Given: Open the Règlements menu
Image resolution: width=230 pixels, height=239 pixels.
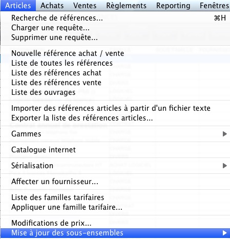Looking at the screenshot, I should click(126, 6).
